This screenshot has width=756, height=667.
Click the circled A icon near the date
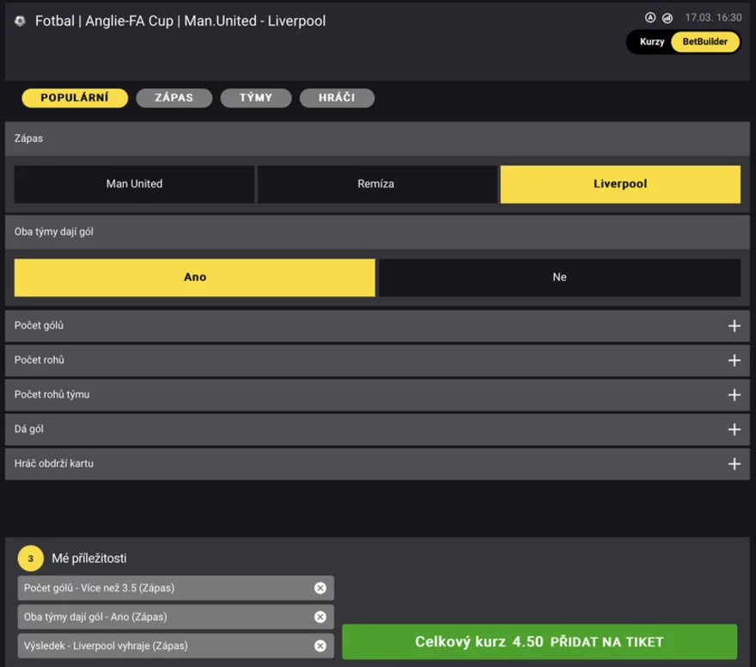point(650,18)
